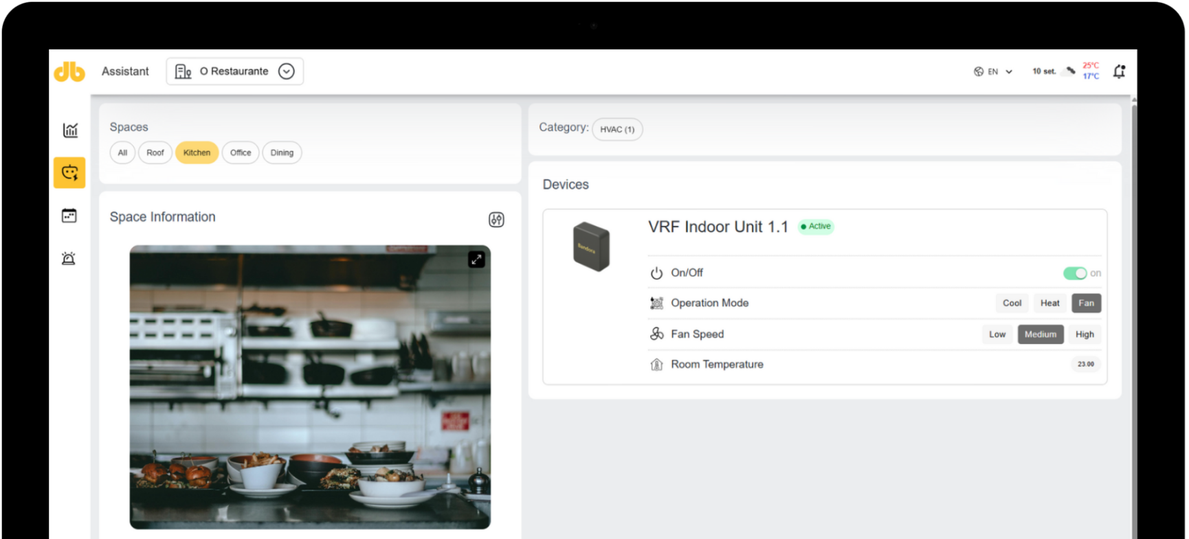Click the VRF Indoor Unit device image
Image resolution: width=1189 pixels, height=539 pixels.
[x=591, y=246]
